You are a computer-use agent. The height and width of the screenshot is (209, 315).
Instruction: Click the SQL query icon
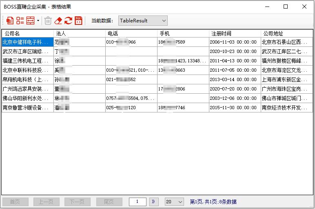pyautogui.click(x=78, y=20)
